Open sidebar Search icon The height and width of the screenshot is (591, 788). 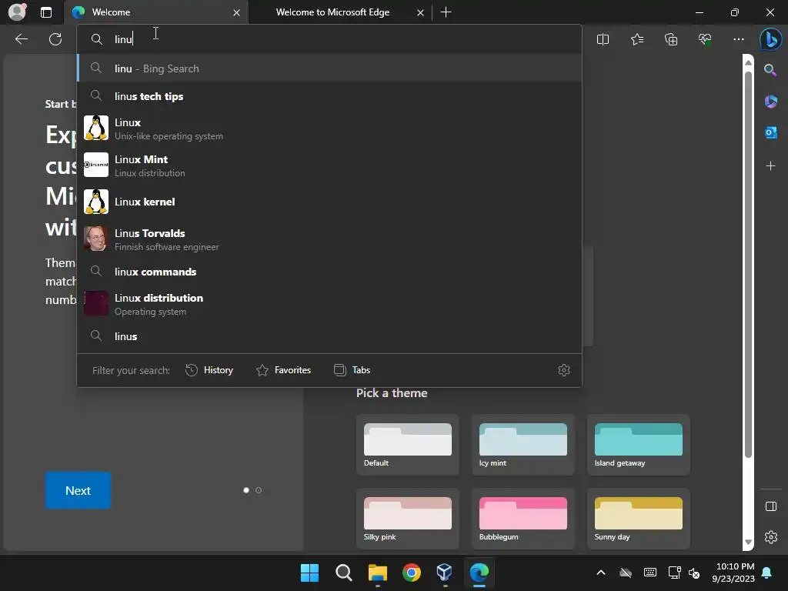pos(770,70)
